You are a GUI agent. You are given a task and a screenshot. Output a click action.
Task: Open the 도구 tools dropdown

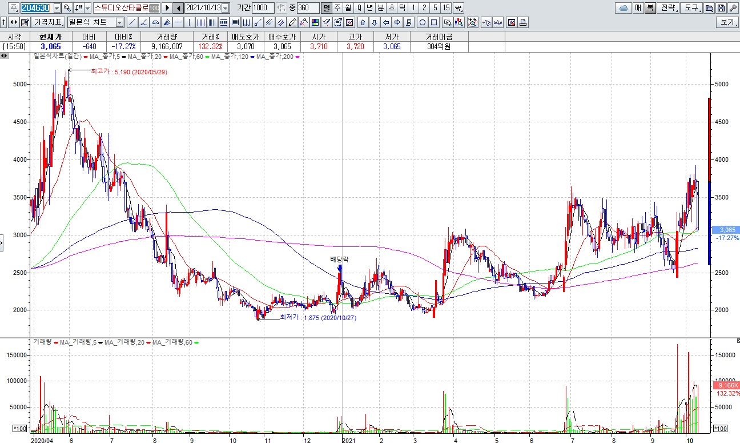pyautogui.click(x=691, y=8)
